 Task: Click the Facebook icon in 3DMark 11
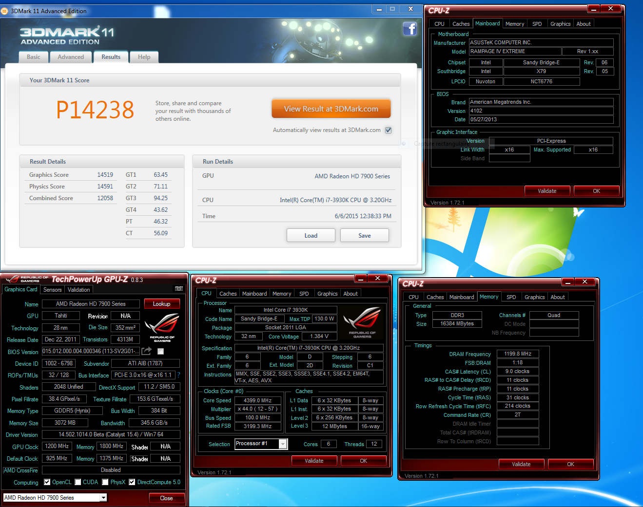pos(409,29)
